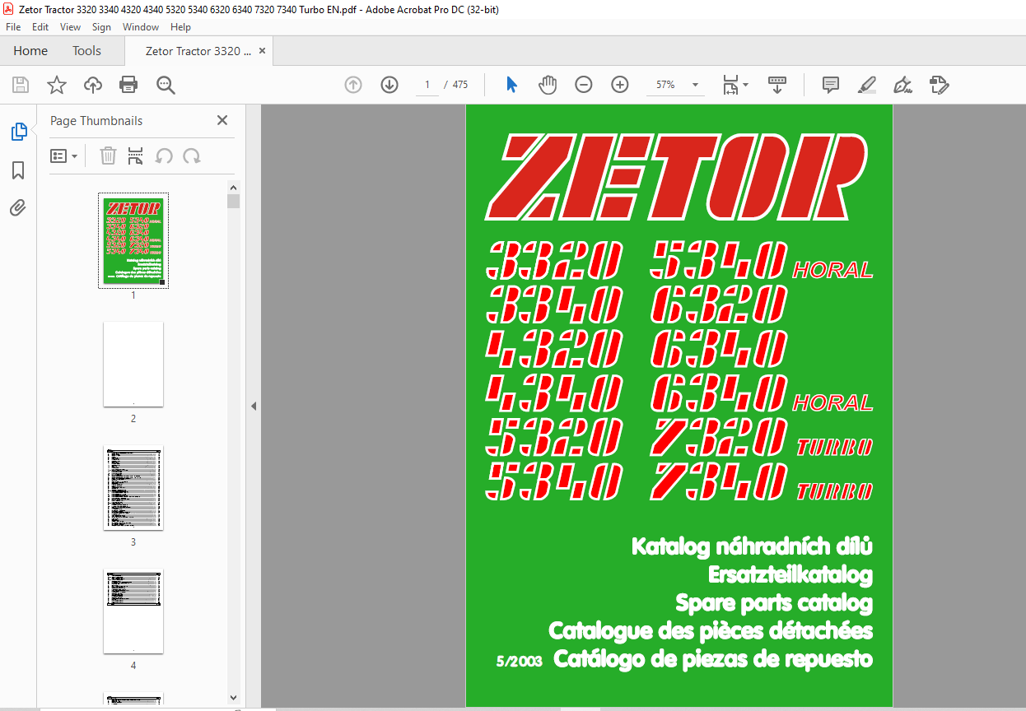Open thumbnails options dropdown menu
The width and height of the screenshot is (1026, 711).
[x=63, y=156]
